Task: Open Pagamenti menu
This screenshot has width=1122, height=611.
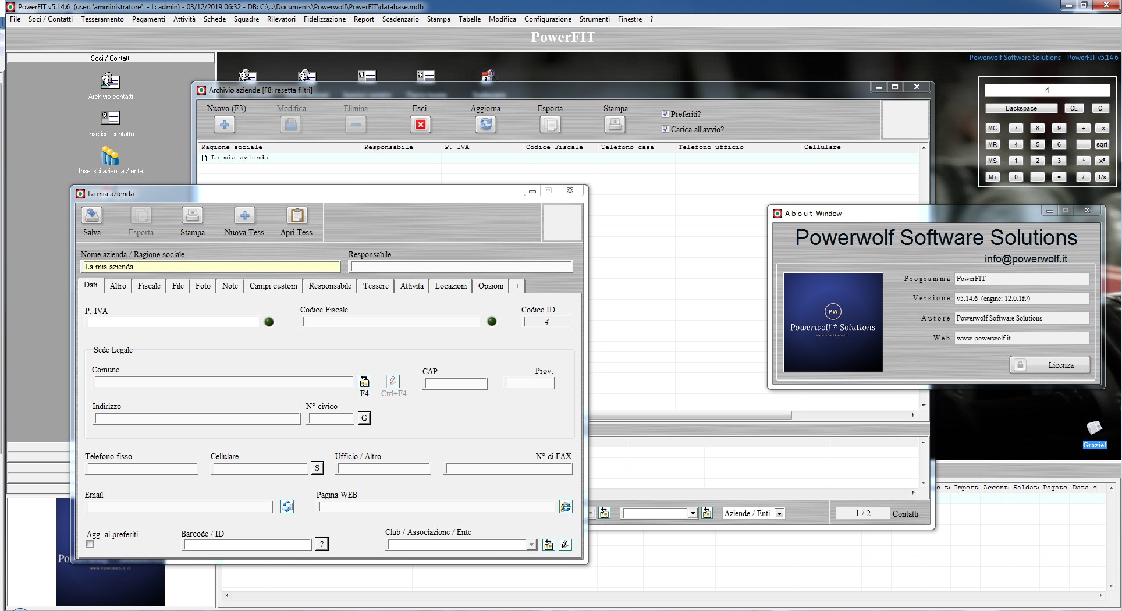Action: pyautogui.click(x=148, y=19)
